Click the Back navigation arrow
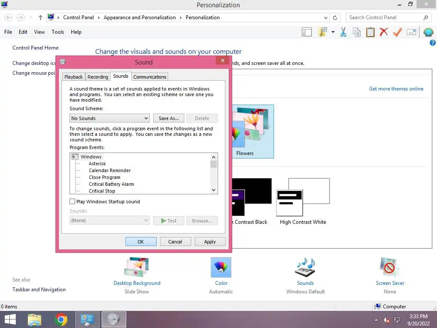437x328 pixels. click(x=9, y=18)
